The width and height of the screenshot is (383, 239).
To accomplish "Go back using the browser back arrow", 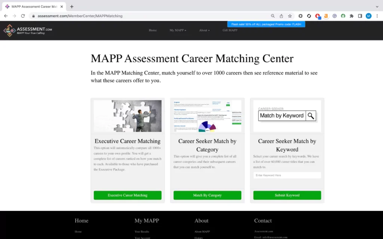I will (x=6, y=16).
